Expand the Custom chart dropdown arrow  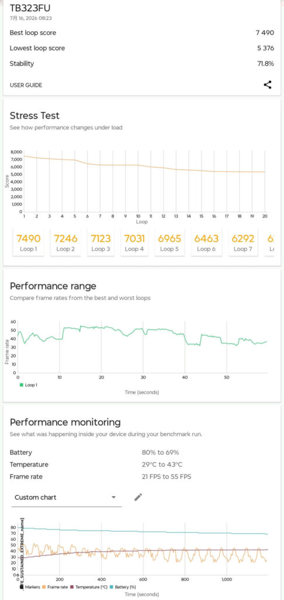(113, 497)
